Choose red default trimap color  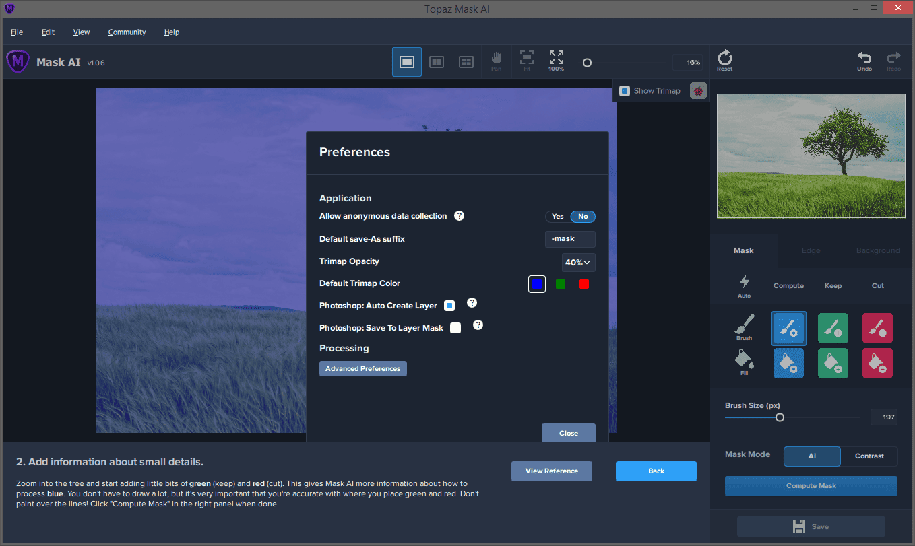[x=584, y=284]
